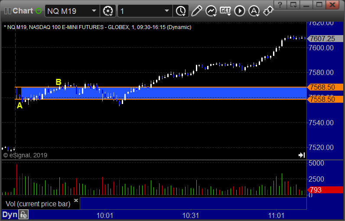Screen dimensions: 345x221
Task: Click the yellow B annotation label
Action: coord(59,82)
